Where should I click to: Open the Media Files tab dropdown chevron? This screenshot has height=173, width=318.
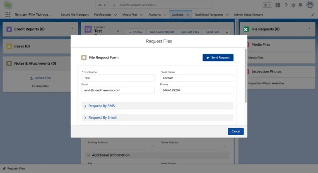pyautogui.click(x=142, y=15)
